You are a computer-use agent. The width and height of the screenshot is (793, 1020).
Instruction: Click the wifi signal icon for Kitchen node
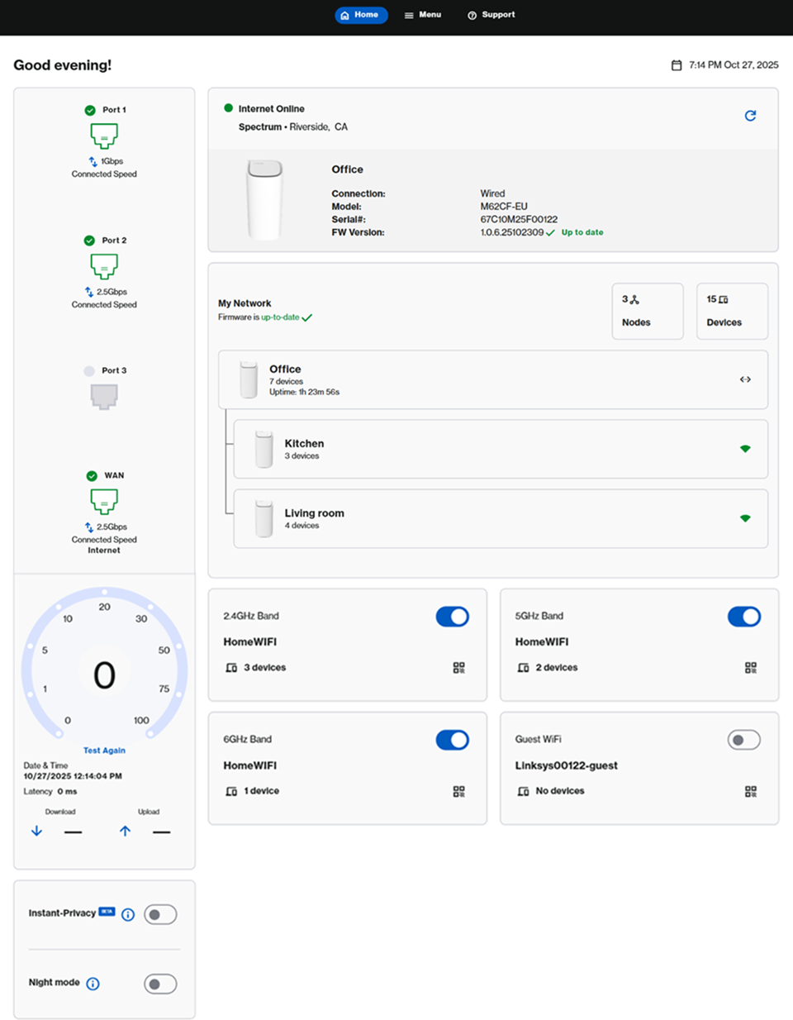tap(745, 449)
